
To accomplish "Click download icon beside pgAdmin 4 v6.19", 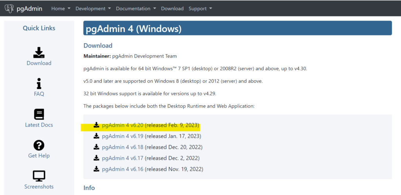I will (x=96, y=136).
